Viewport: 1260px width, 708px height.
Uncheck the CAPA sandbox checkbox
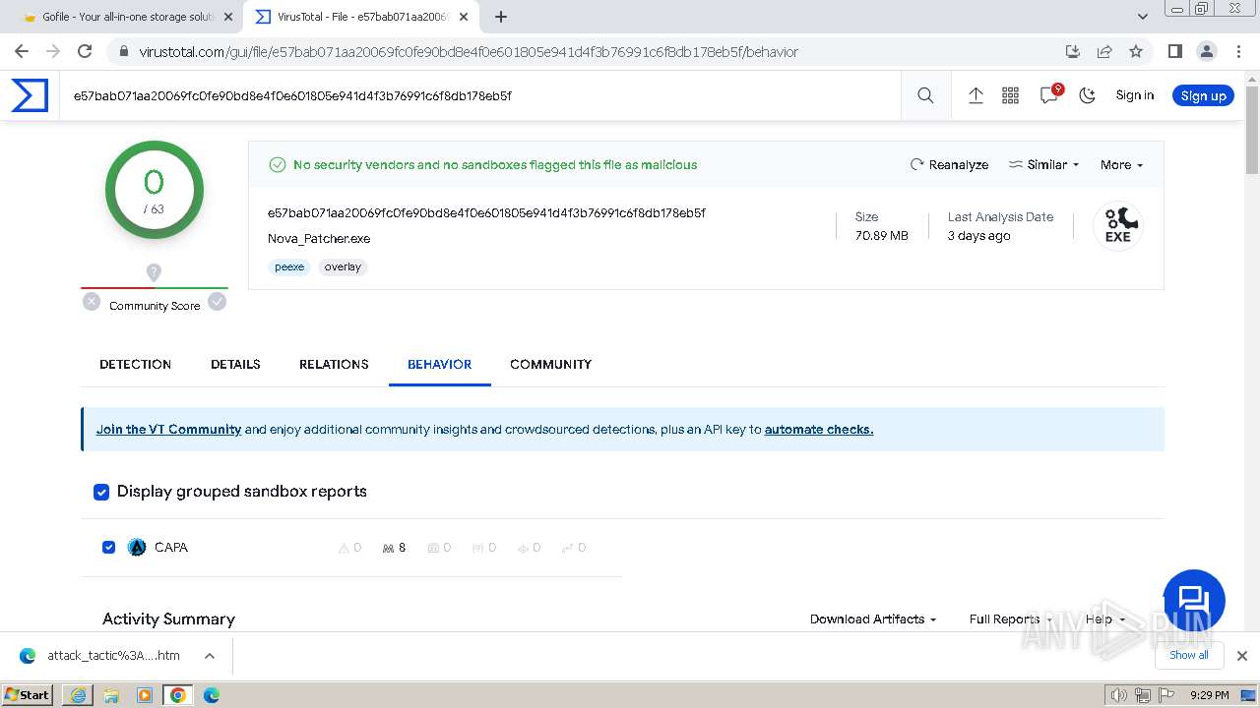[109, 548]
